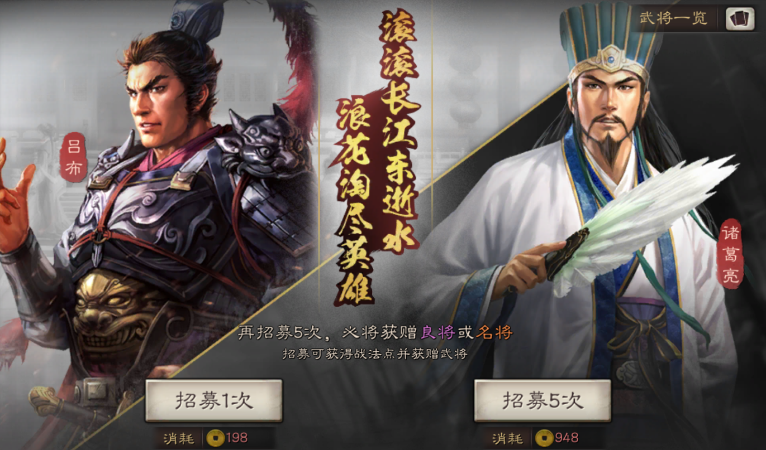The width and height of the screenshot is (766, 450).
Task: Click the 招募可获得战法点并获赠武将 hint text
Action: [x=374, y=354]
